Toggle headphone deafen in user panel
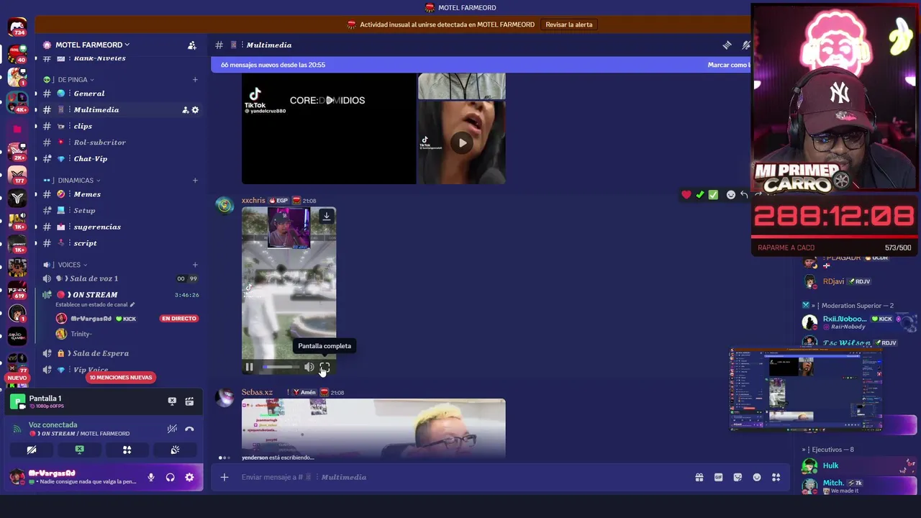The height and width of the screenshot is (518, 921). coord(171,477)
